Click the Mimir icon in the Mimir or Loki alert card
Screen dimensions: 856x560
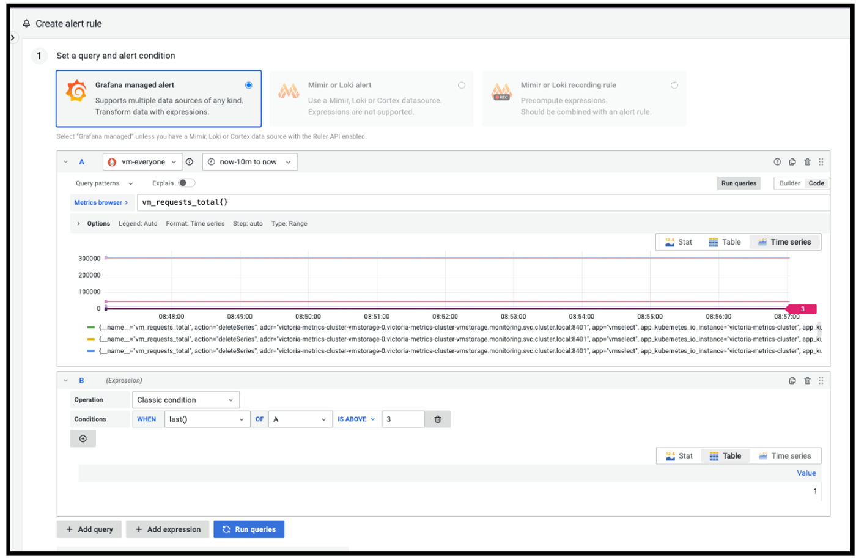(x=289, y=91)
